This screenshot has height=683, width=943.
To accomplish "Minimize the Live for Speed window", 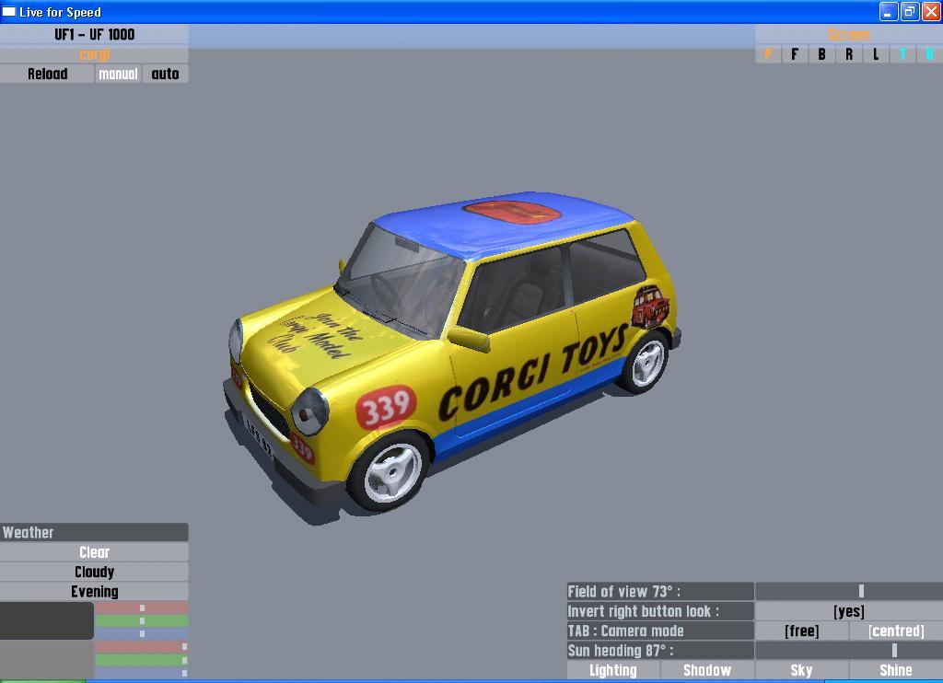I will 889,11.
